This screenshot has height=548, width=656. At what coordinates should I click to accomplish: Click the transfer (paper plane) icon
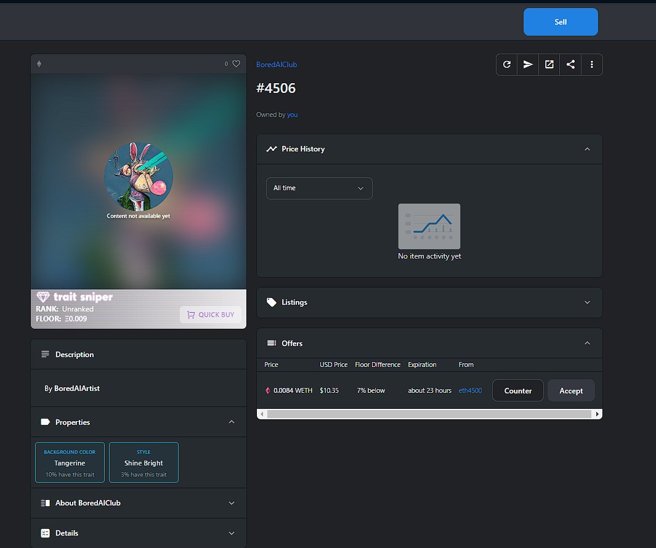click(528, 65)
